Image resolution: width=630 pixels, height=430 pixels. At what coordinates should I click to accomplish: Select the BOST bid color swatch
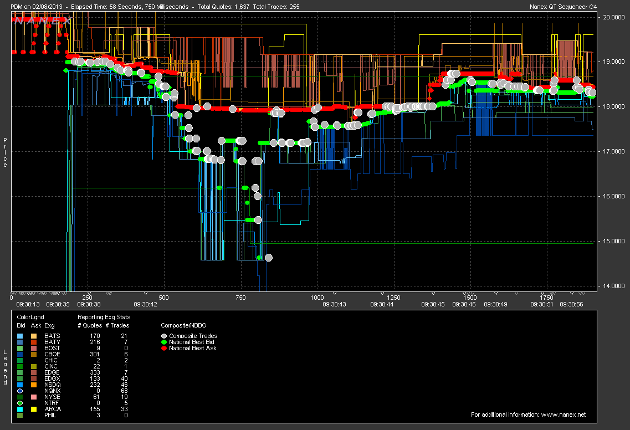click(20, 348)
